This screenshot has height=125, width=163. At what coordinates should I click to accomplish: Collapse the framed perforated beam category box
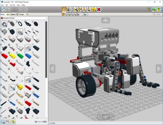tap(28, 79)
